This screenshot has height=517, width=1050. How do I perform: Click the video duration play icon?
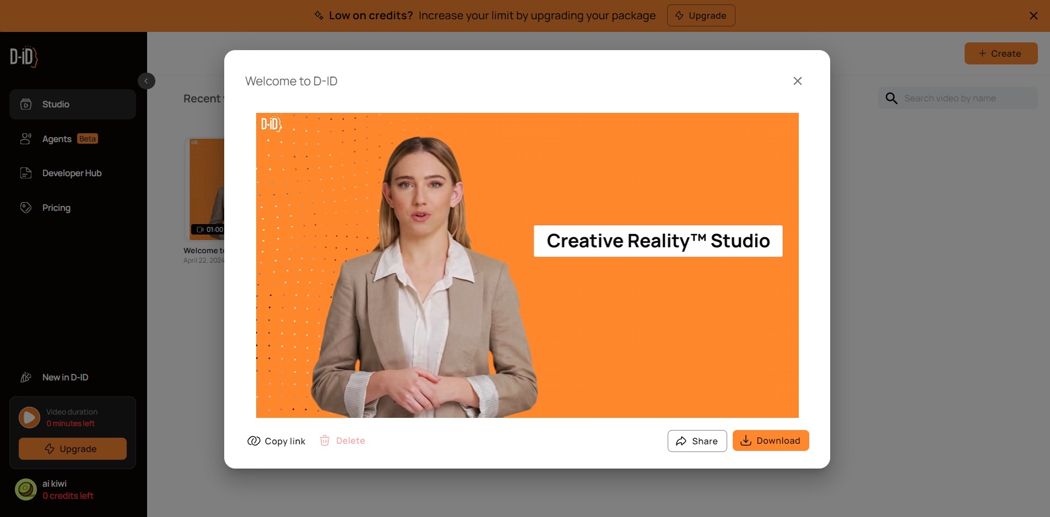[x=29, y=417]
